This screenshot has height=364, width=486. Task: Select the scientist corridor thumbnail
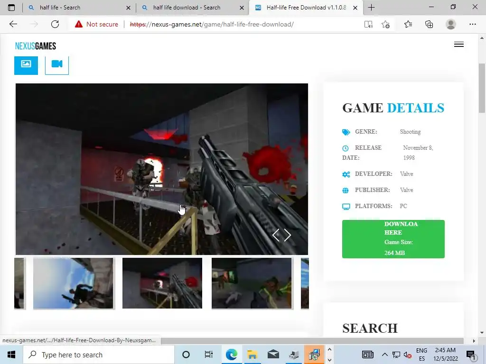[x=252, y=283]
